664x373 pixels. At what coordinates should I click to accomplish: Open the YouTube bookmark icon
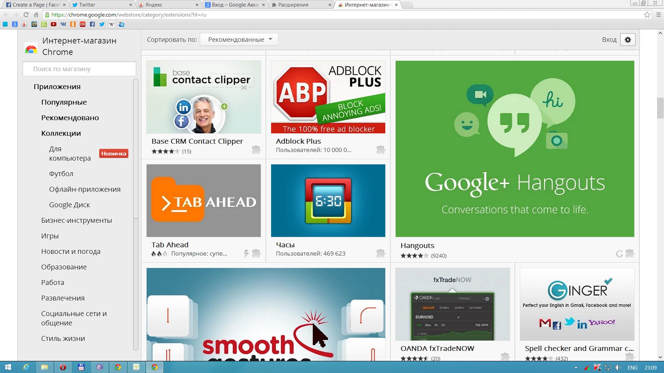pos(53,24)
